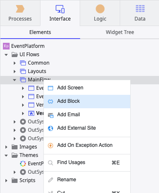The height and width of the screenshot is (193, 159).
Task: Select the UI Flows label
Action: click(x=29, y=55)
